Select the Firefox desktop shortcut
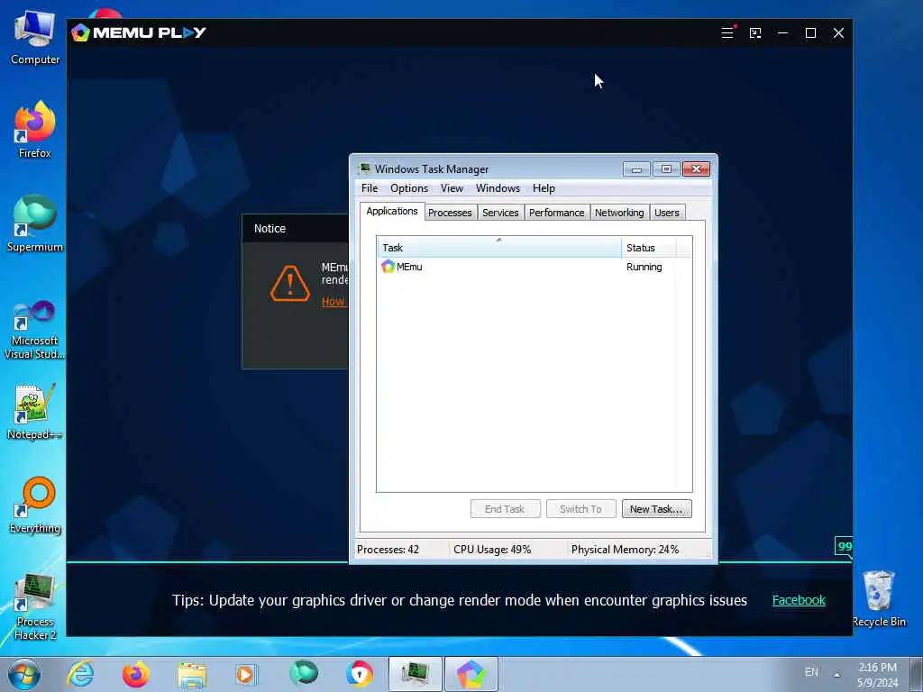923x692 pixels. click(x=35, y=130)
